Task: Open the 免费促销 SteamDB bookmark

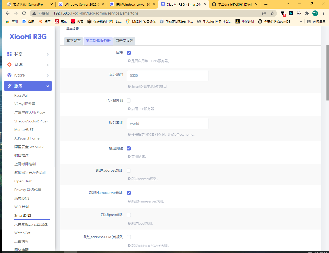Action: pyautogui.click(x=274, y=21)
